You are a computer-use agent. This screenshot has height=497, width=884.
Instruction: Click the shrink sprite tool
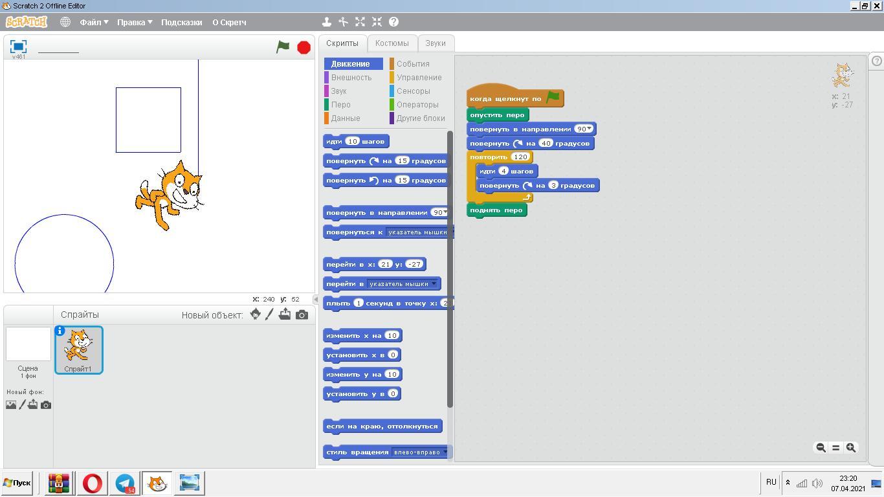click(377, 22)
